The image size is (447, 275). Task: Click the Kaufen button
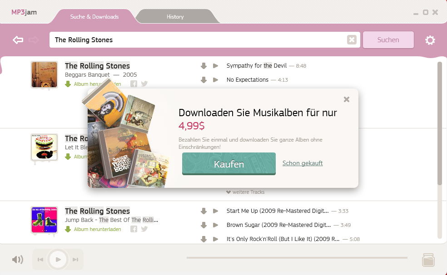[x=229, y=164]
